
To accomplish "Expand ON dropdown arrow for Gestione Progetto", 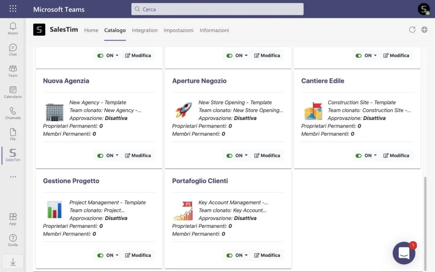I will pos(117,255).
